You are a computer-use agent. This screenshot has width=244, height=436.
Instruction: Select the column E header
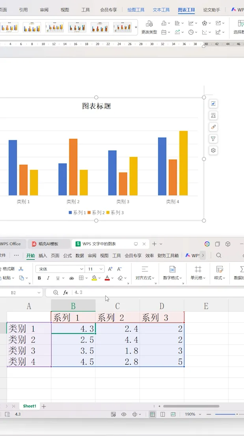click(x=206, y=306)
